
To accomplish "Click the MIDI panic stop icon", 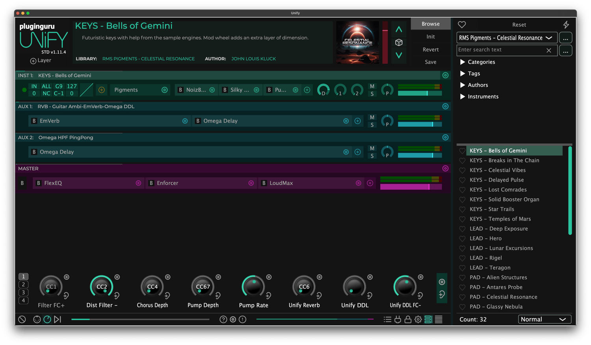I will click(x=22, y=319).
